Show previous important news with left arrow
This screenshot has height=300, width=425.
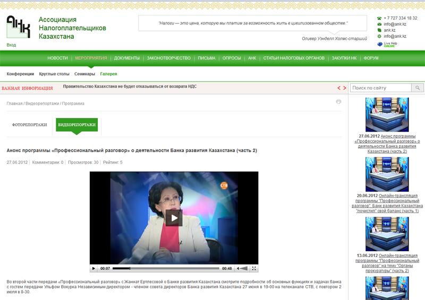pyautogui.click(x=338, y=87)
